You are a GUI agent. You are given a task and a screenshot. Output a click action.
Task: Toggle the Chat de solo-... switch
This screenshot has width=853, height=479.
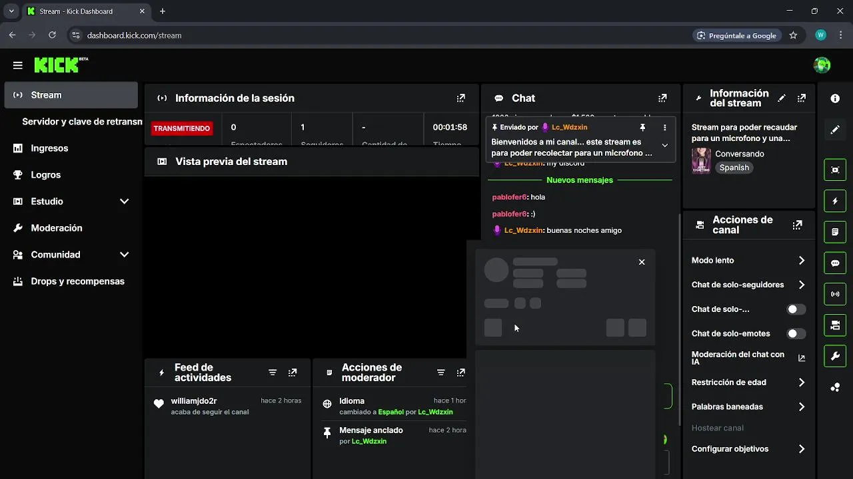coord(796,309)
